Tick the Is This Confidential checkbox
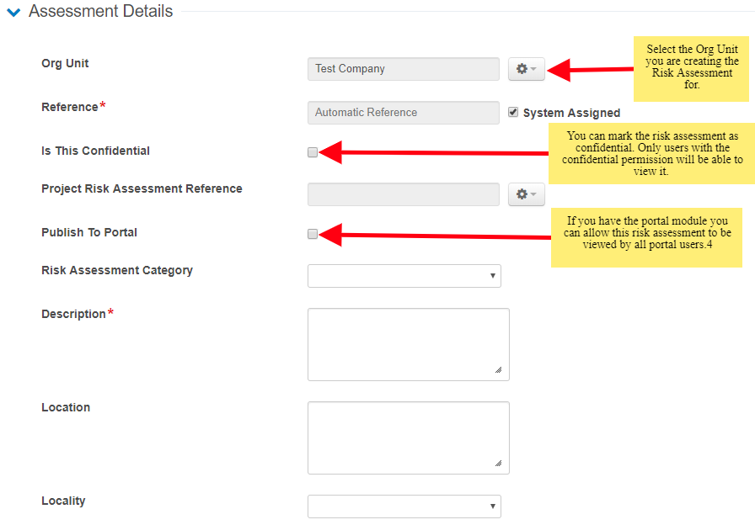The width and height of the screenshot is (755, 525). point(313,152)
